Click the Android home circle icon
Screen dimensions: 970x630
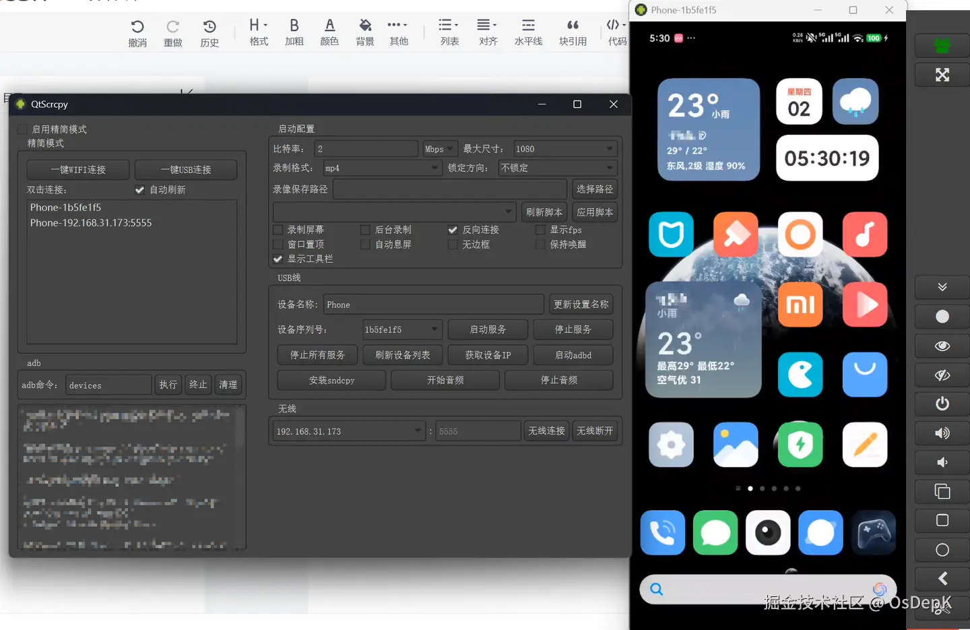(x=942, y=550)
